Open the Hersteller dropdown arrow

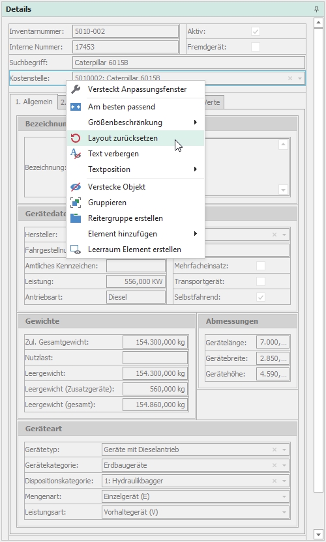pos(284,235)
